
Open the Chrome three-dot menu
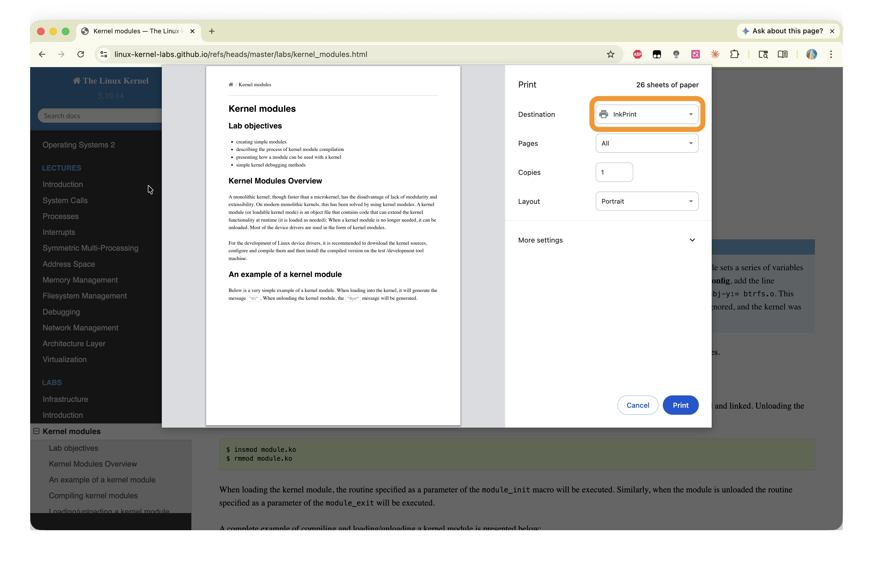pyautogui.click(x=831, y=54)
